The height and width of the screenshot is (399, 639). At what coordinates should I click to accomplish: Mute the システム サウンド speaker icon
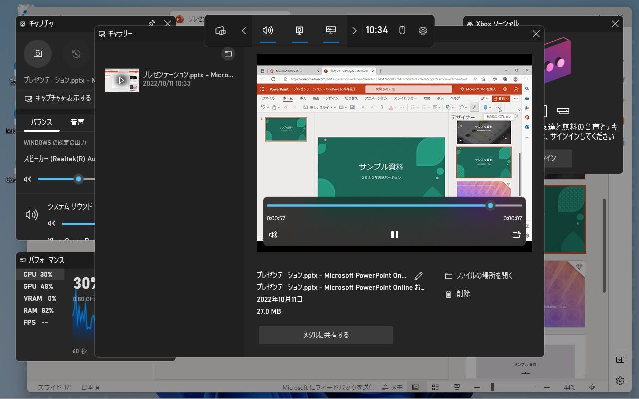click(52, 223)
